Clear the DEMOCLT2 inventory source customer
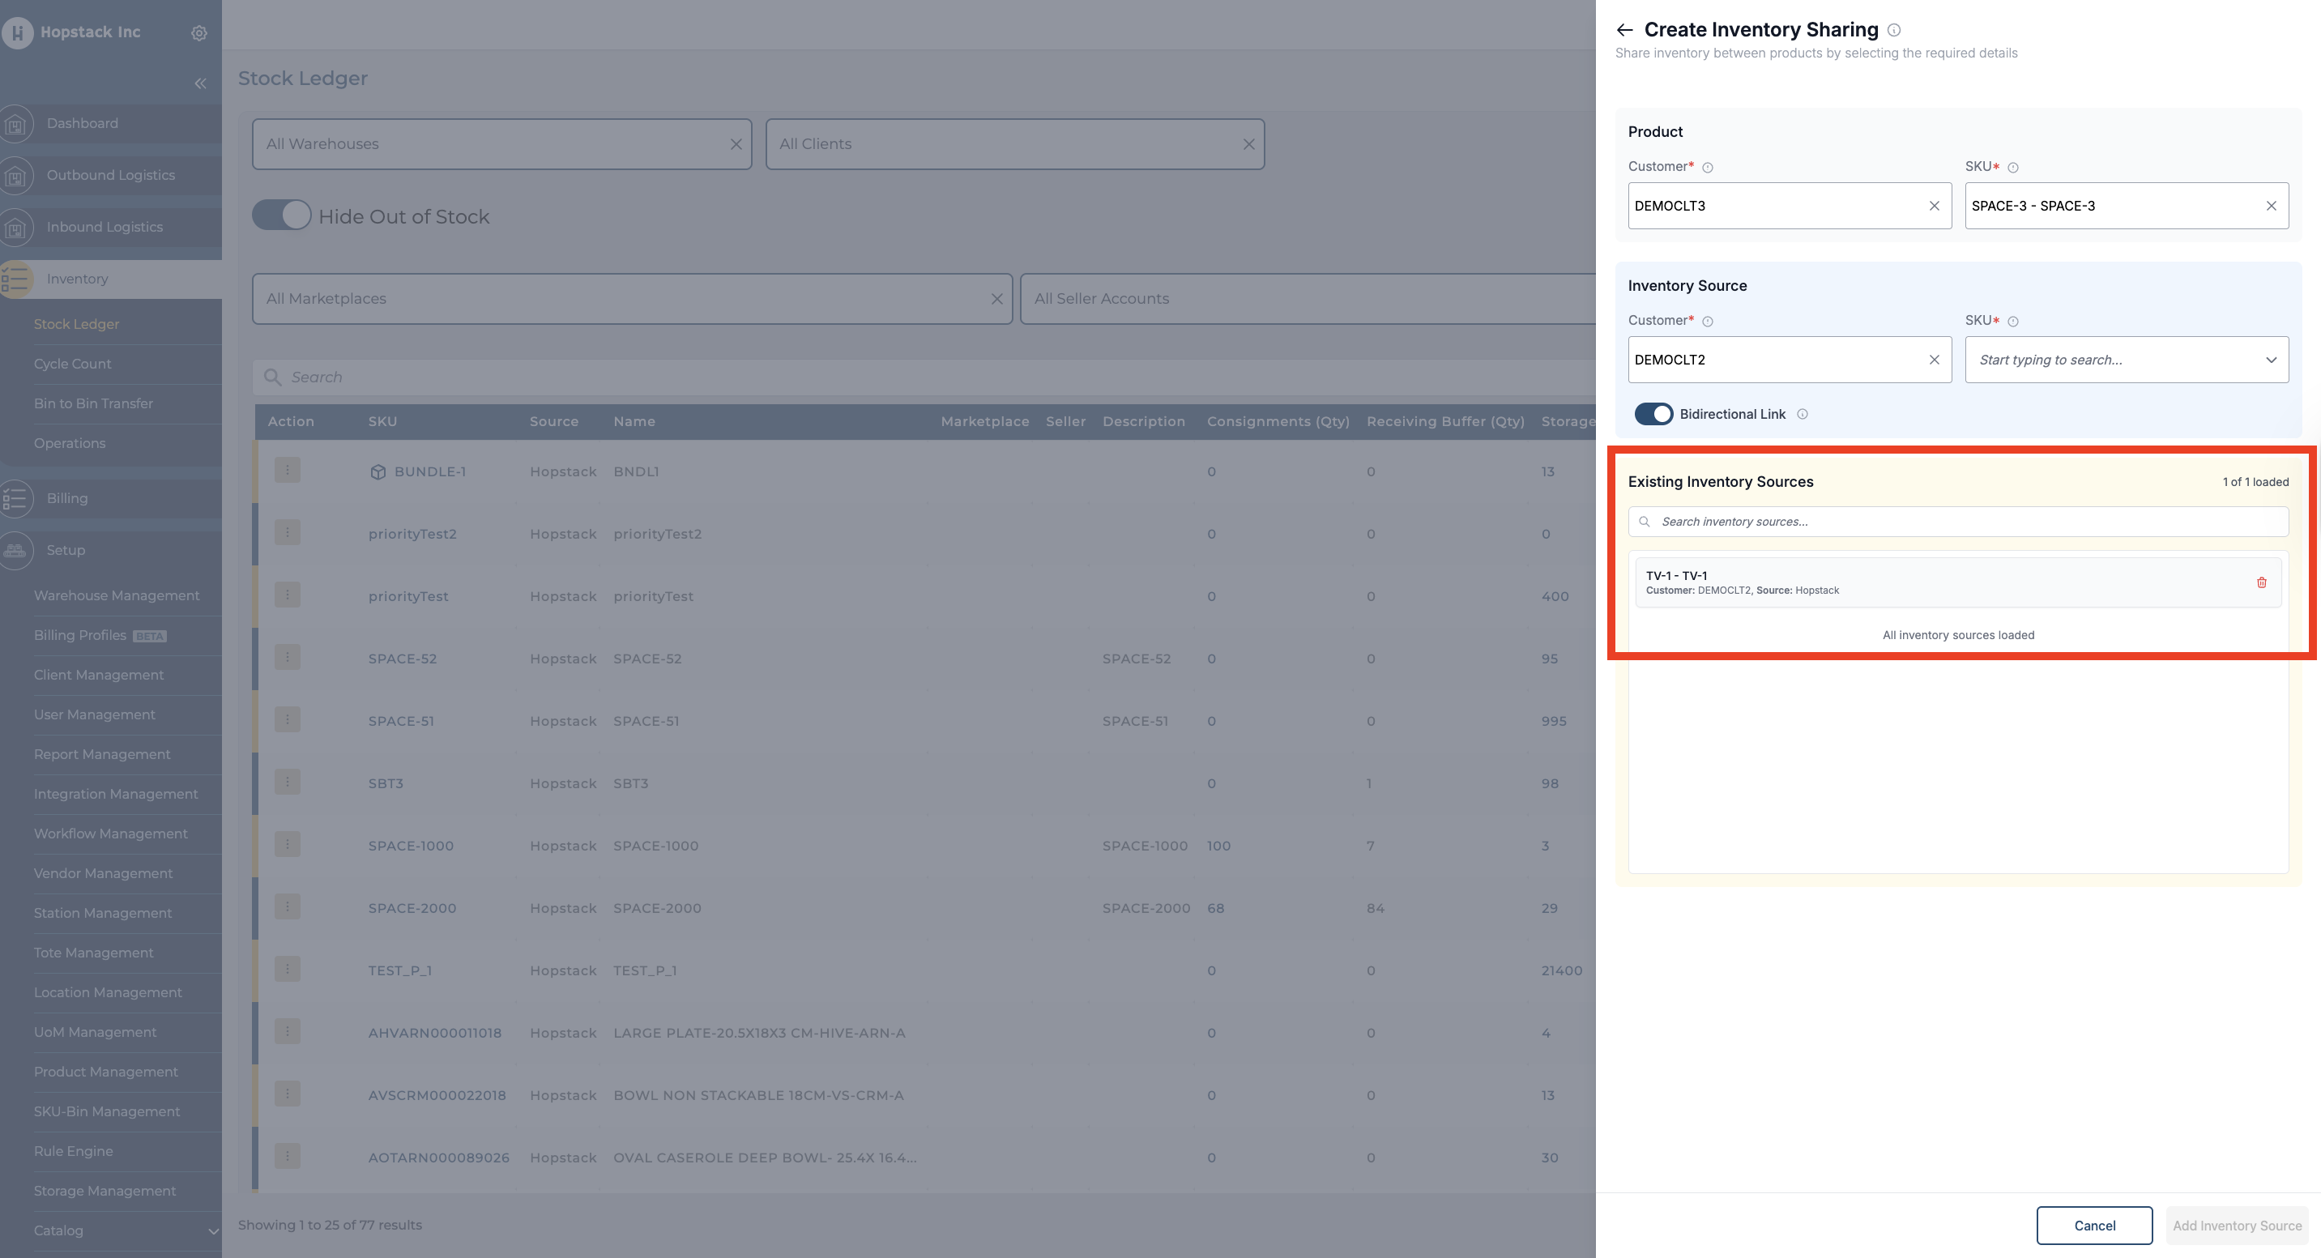Screen dimensions: 2321x1258 (1934, 360)
